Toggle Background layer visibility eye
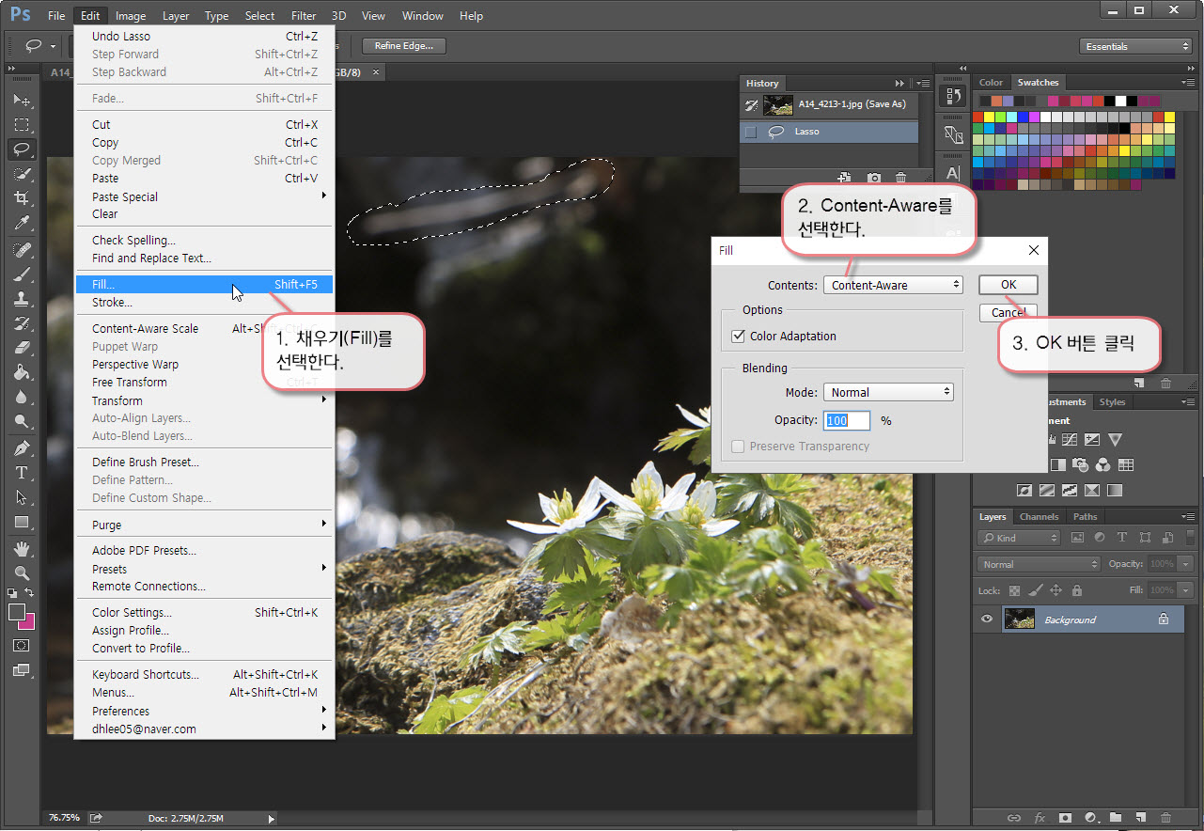 tap(987, 619)
